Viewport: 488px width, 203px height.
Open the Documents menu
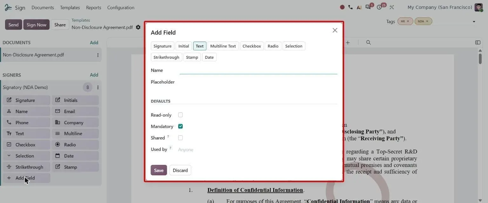tap(43, 7)
